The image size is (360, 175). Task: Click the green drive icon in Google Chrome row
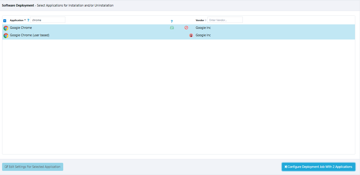172,28
